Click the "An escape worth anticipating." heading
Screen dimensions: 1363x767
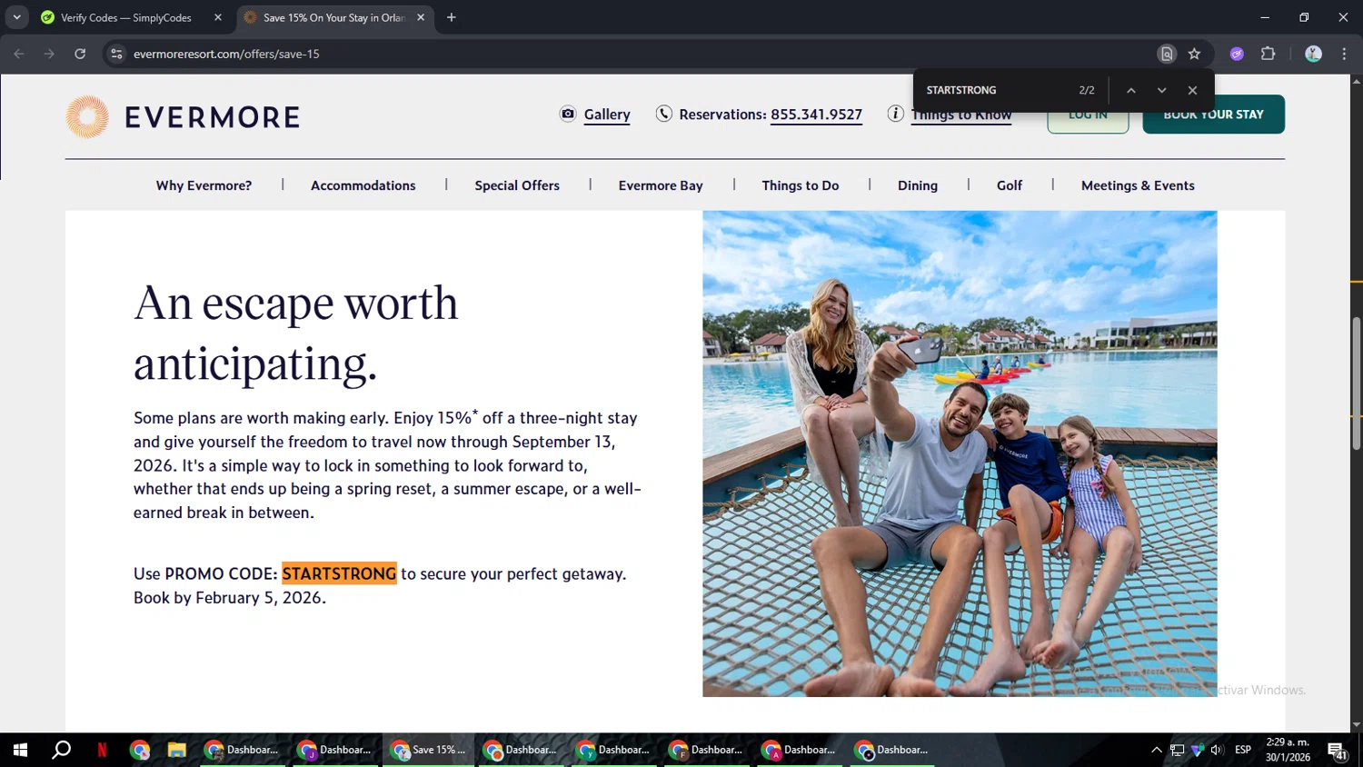click(296, 333)
